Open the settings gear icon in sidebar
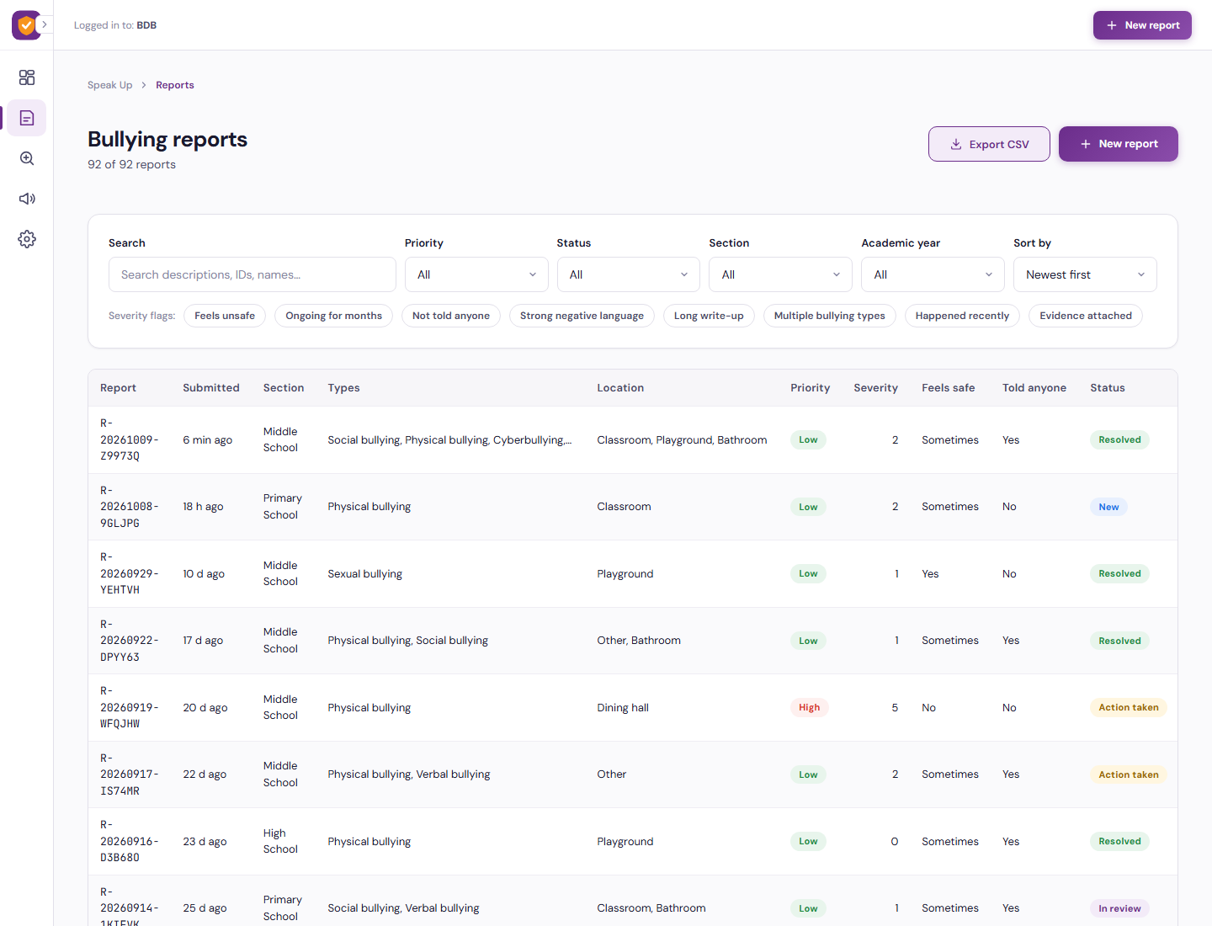 click(x=27, y=239)
